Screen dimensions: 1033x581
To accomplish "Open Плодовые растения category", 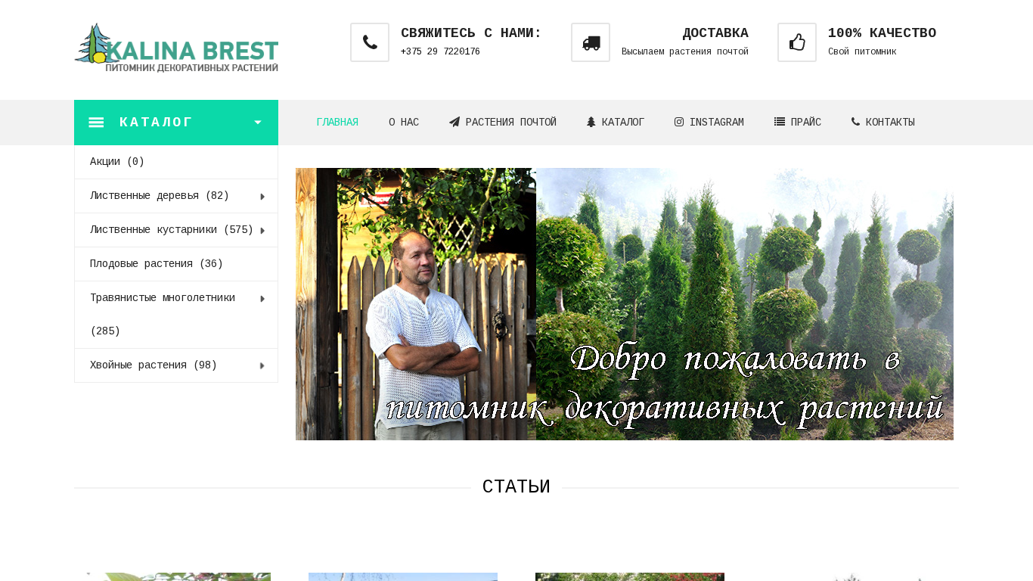I will 157,264.
